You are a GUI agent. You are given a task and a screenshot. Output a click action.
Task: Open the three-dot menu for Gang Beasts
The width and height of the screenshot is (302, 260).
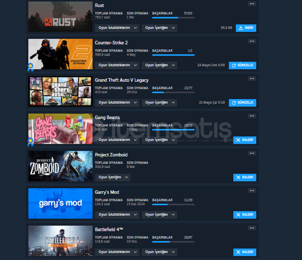252,116
